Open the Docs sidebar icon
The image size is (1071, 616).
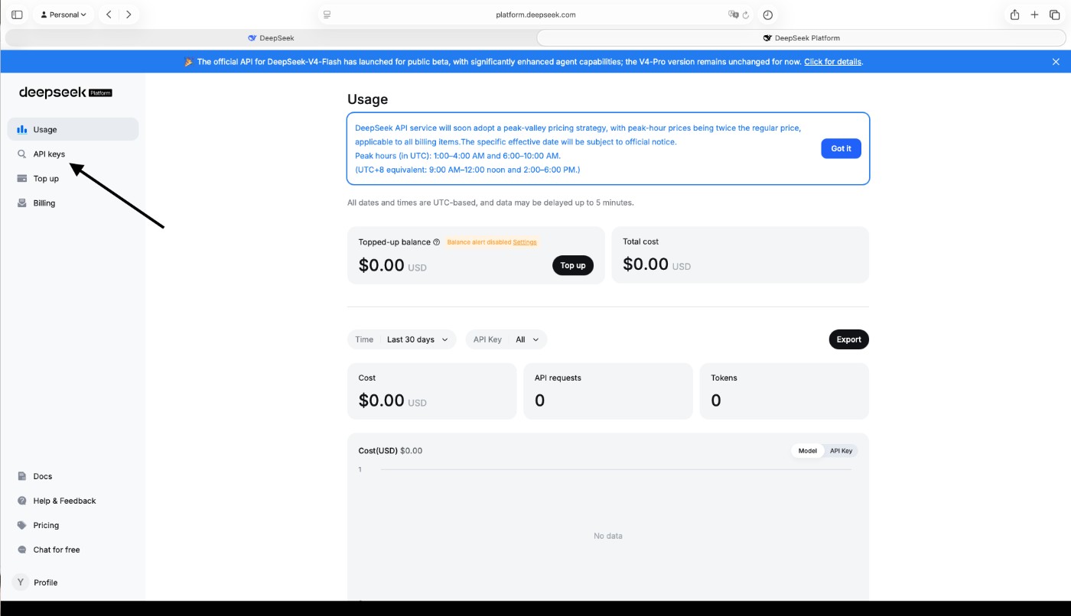(x=22, y=476)
